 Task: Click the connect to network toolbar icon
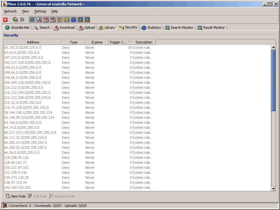[15, 20]
